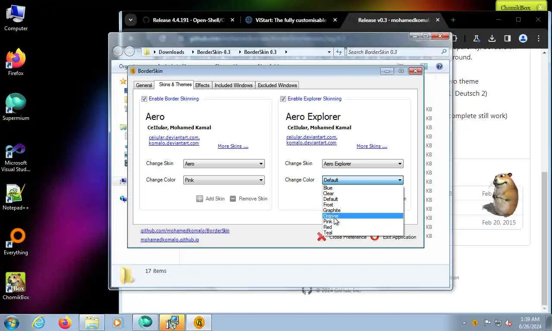Expand the arrow after BorderSkin 0.3 breadcrumb
This screenshot has height=331, width=552.
click(x=286, y=52)
